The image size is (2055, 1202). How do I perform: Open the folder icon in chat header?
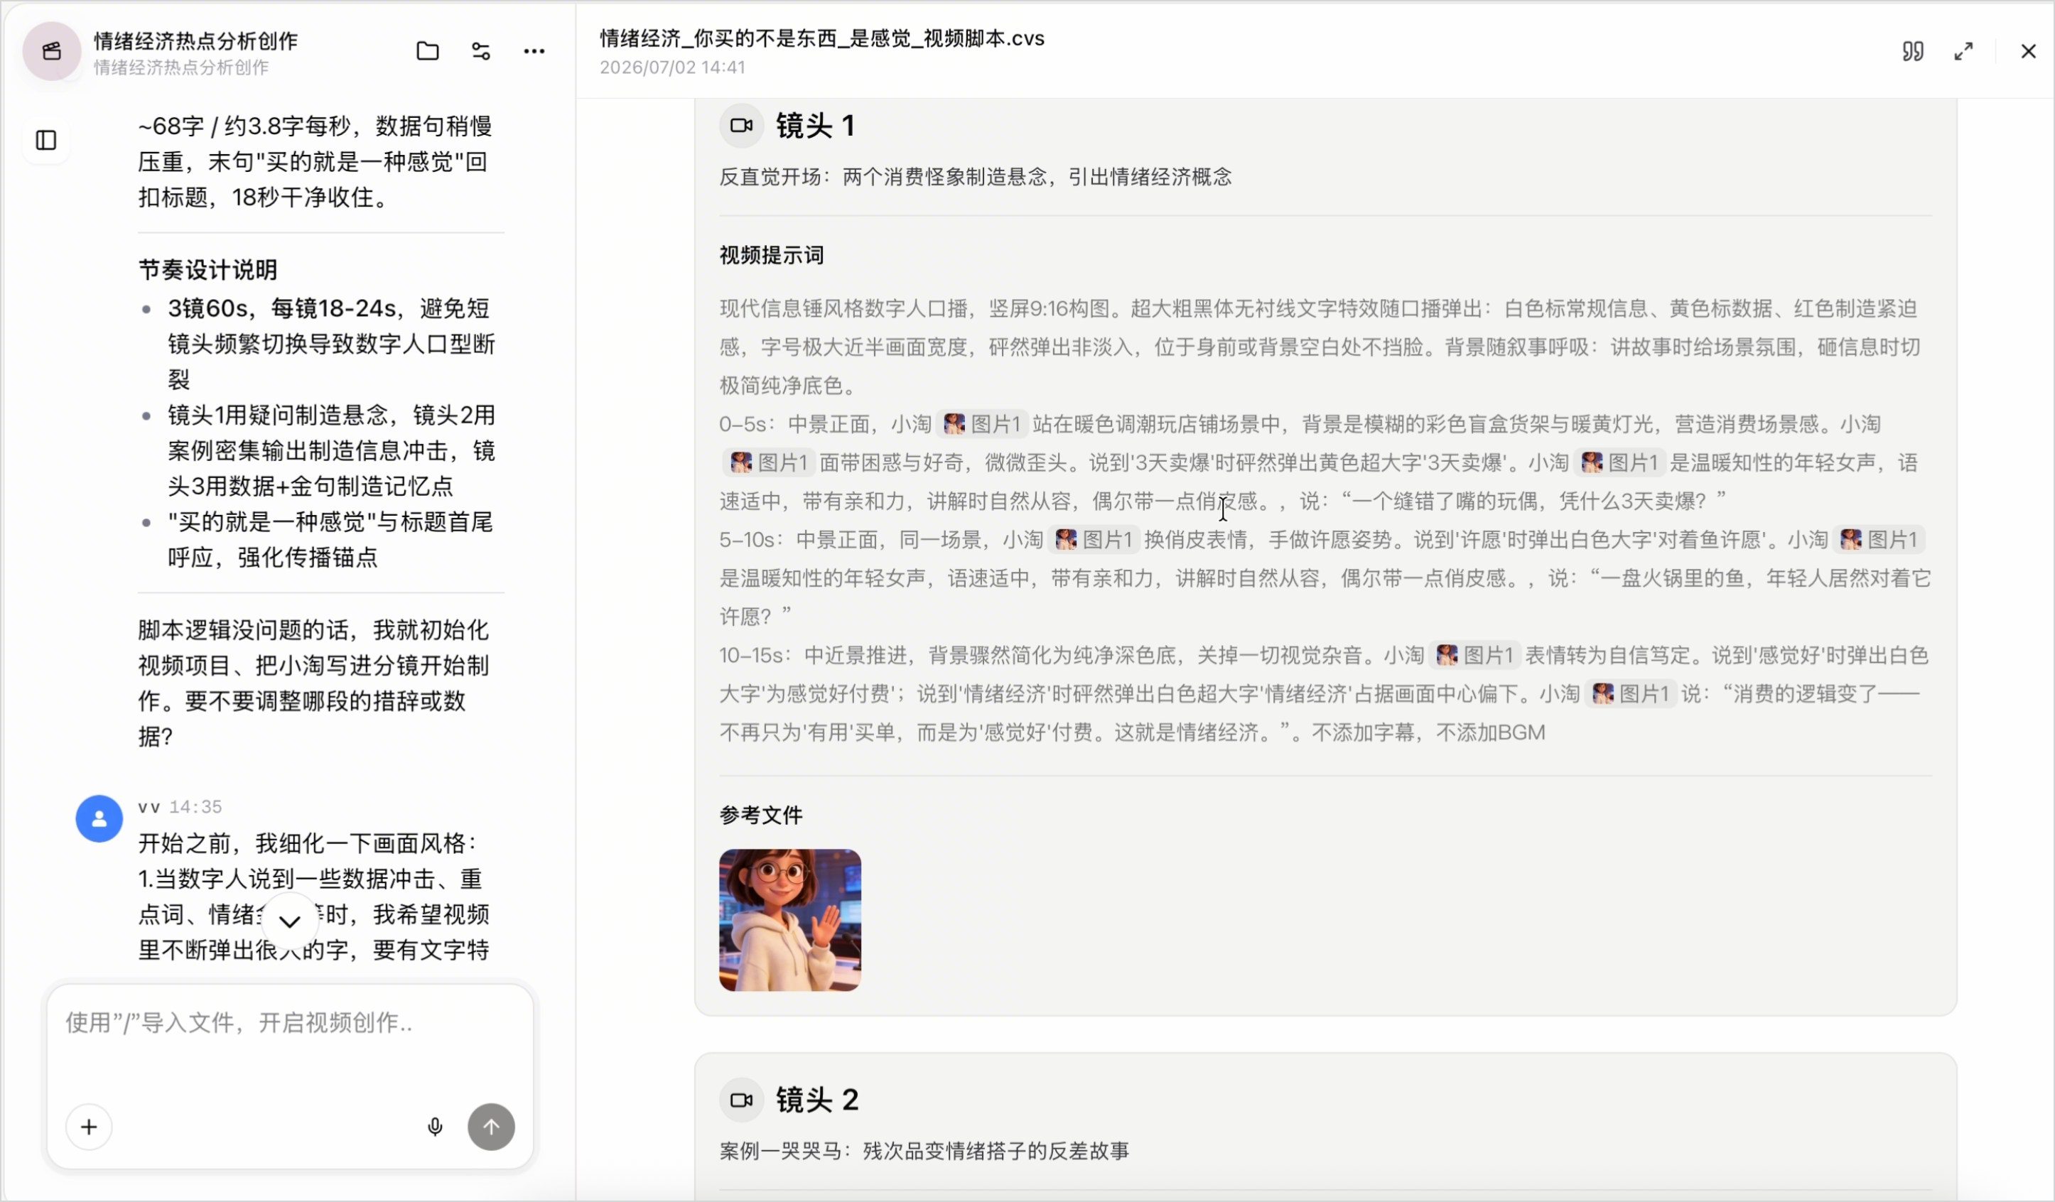tap(427, 51)
